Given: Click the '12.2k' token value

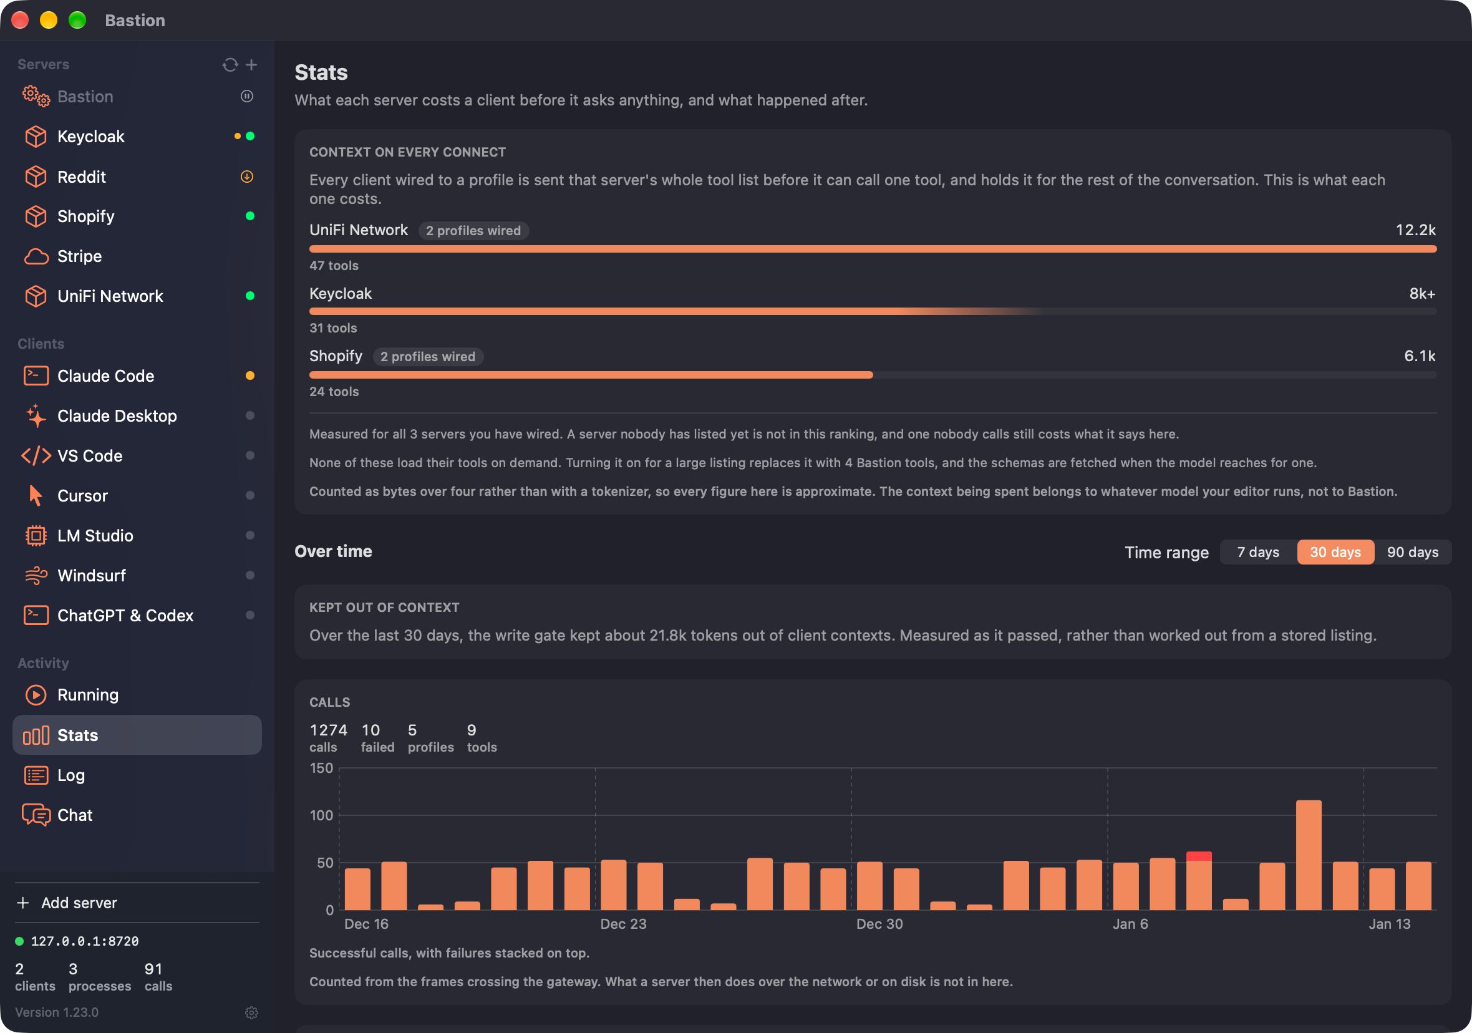Looking at the screenshot, I should coord(1415,230).
